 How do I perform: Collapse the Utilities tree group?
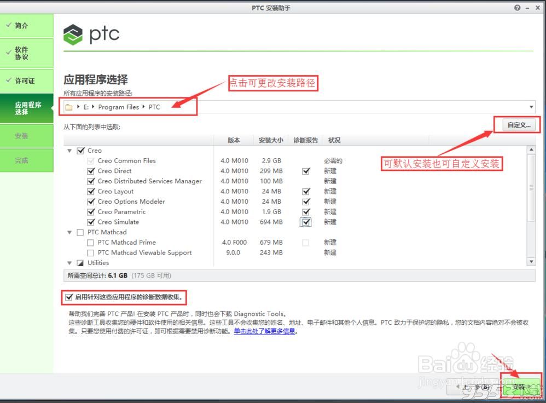click(x=69, y=263)
